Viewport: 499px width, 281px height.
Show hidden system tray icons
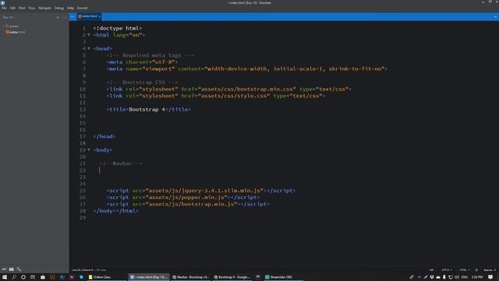point(419,277)
